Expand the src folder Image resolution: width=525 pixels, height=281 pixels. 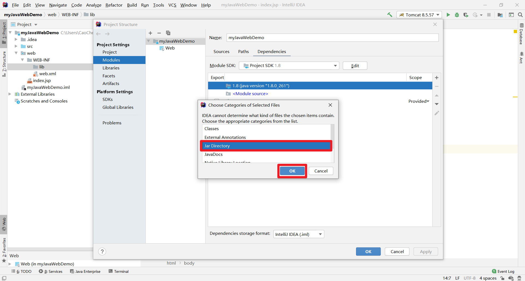(x=16, y=46)
